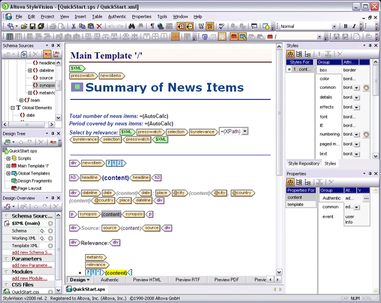Open the File menu
The width and height of the screenshot is (381, 303).
tap(18, 17)
